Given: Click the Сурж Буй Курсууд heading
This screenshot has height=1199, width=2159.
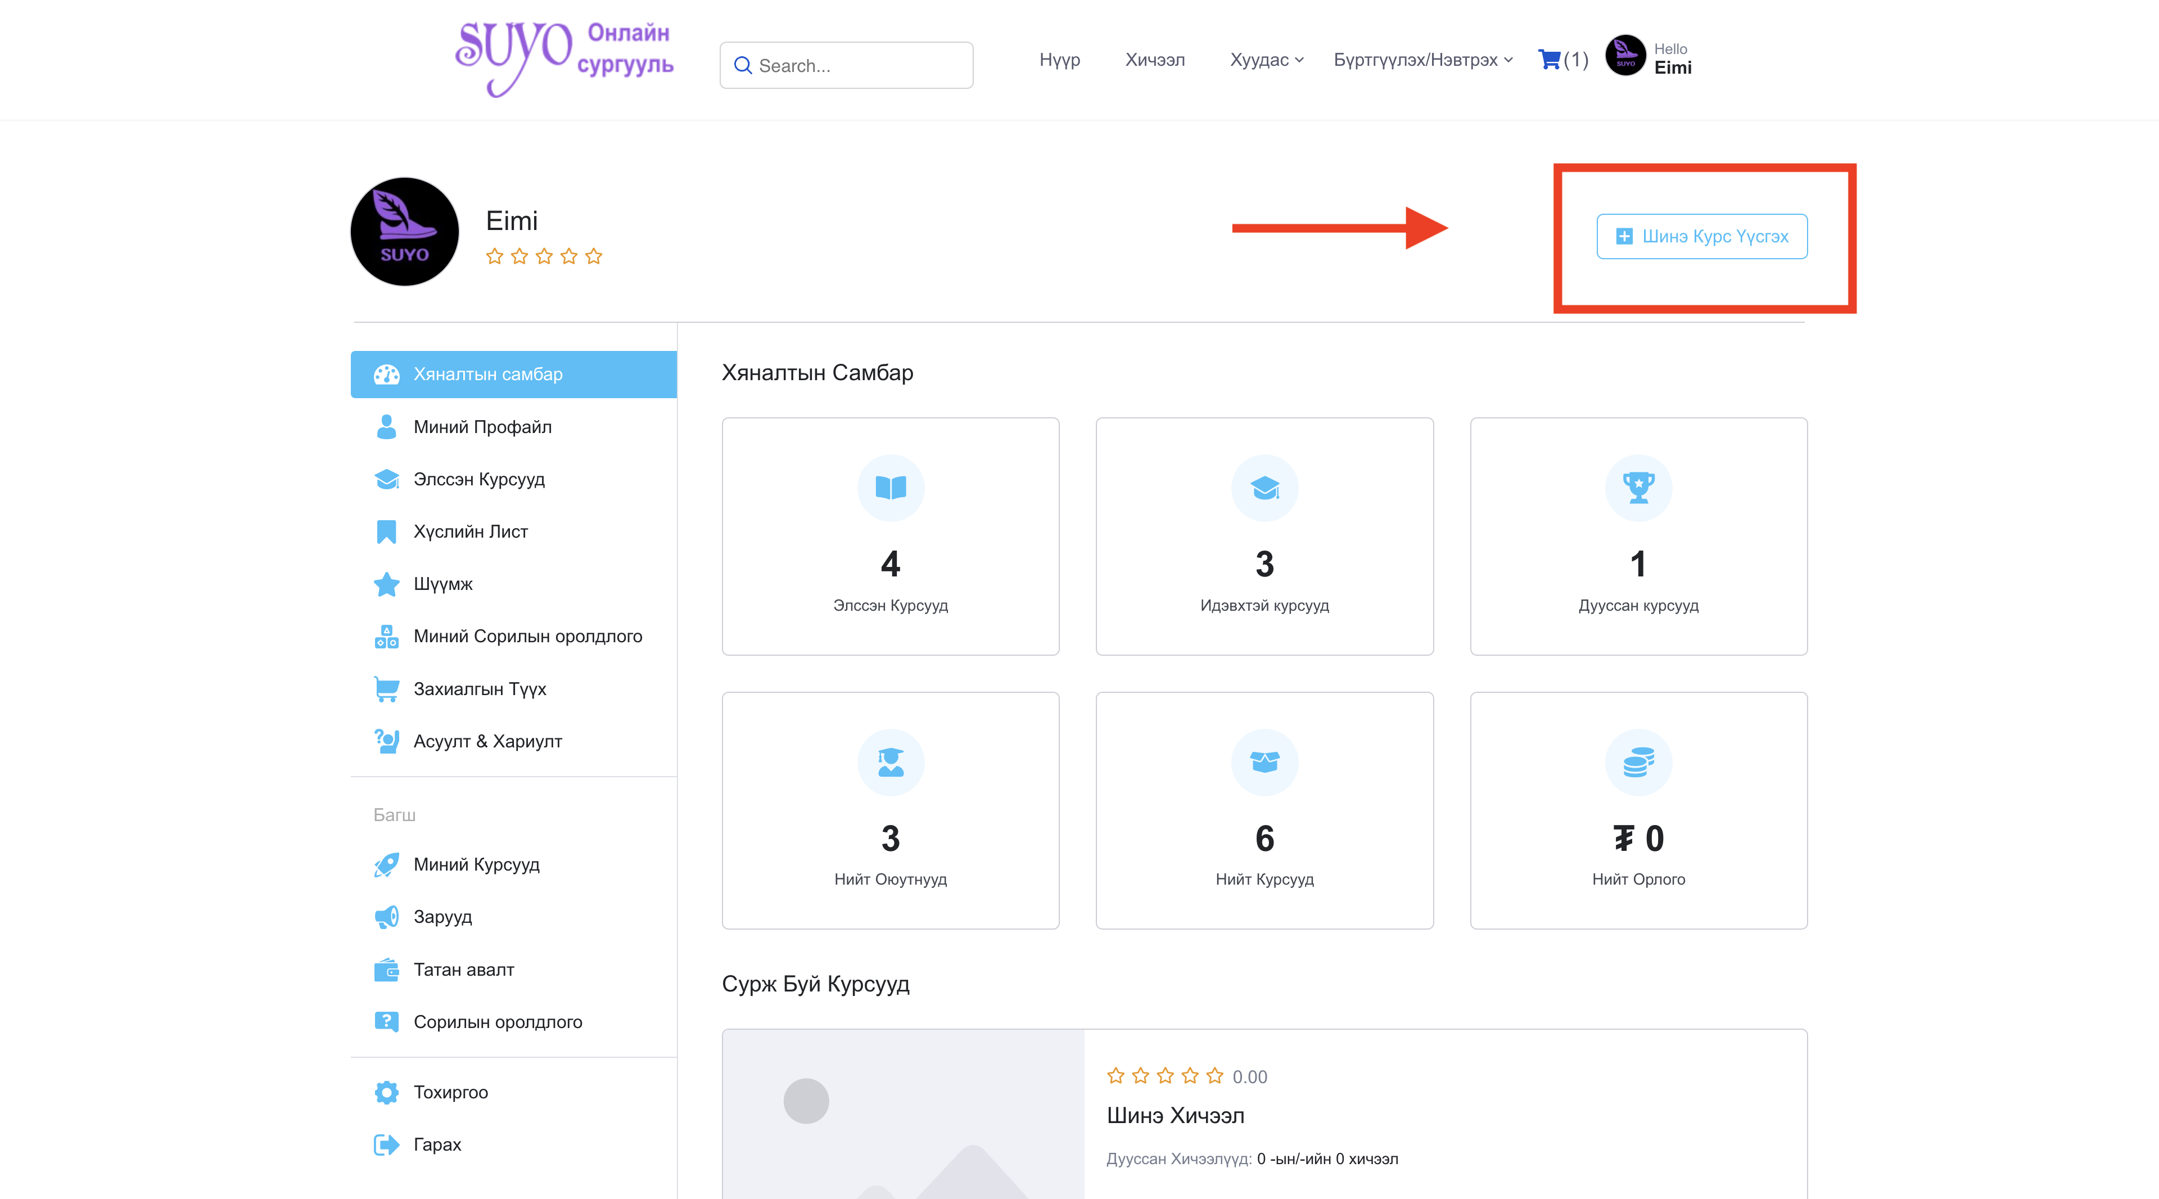Looking at the screenshot, I should (815, 984).
